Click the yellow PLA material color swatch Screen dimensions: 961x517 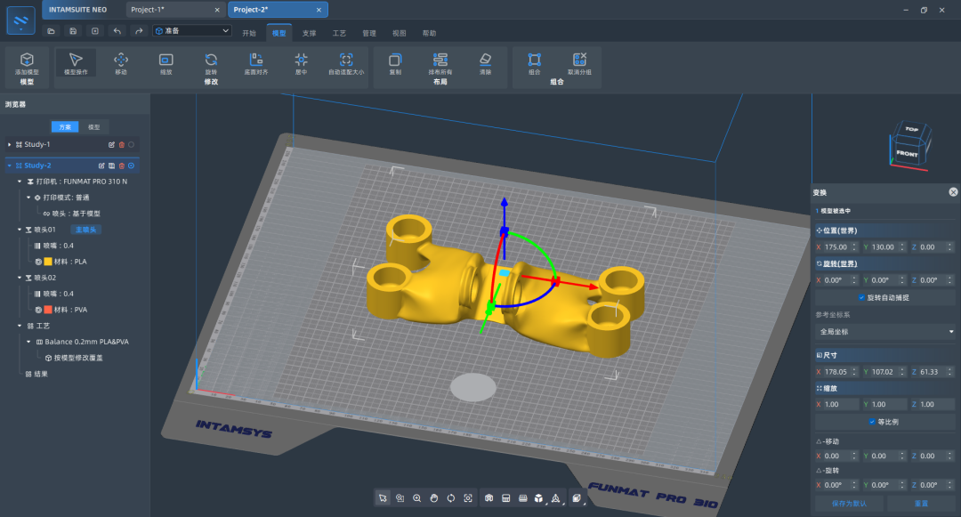click(x=48, y=262)
